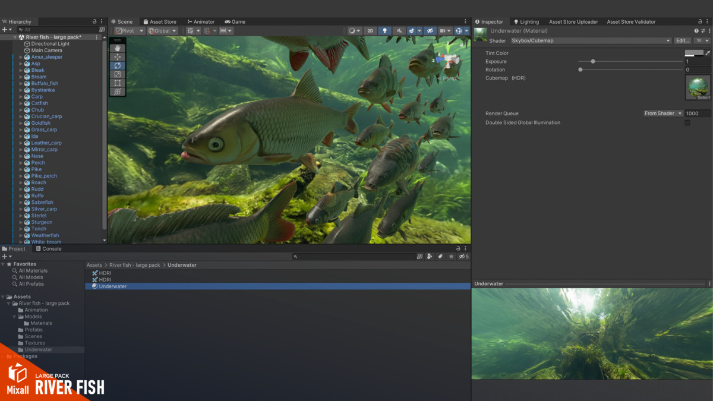Click the shader Edit... button
The width and height of the screenshot is (713, 401).
683,41
